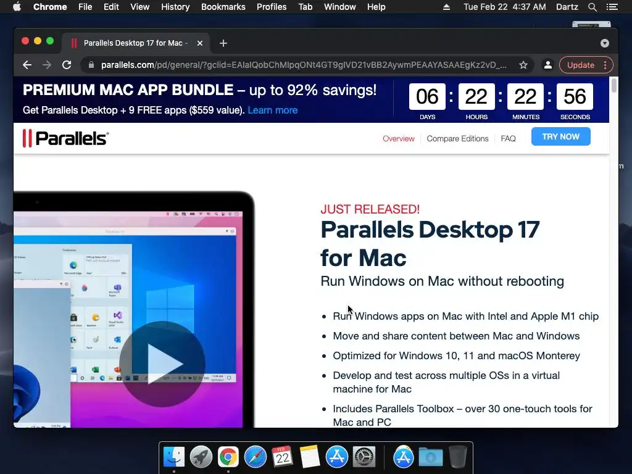This screenshot has width=632, height=474.
Task: Open Chrome's three-dot menu
Action: [x=605, y=65]
